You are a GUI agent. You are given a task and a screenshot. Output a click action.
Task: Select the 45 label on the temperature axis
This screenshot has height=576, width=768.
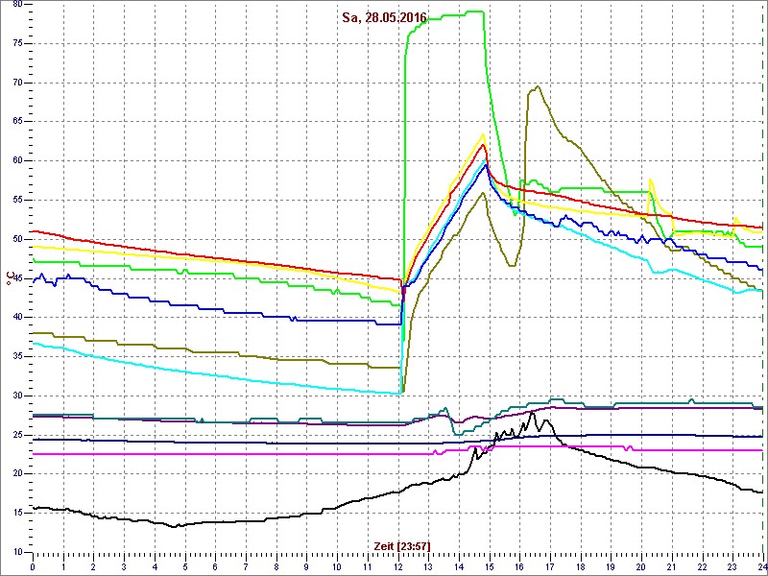click(16, 278)
